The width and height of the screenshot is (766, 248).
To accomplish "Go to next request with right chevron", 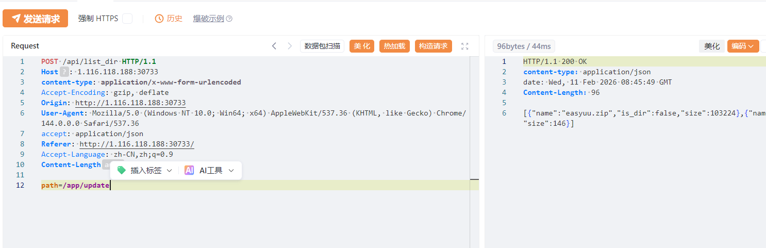I will pos(290,46).
